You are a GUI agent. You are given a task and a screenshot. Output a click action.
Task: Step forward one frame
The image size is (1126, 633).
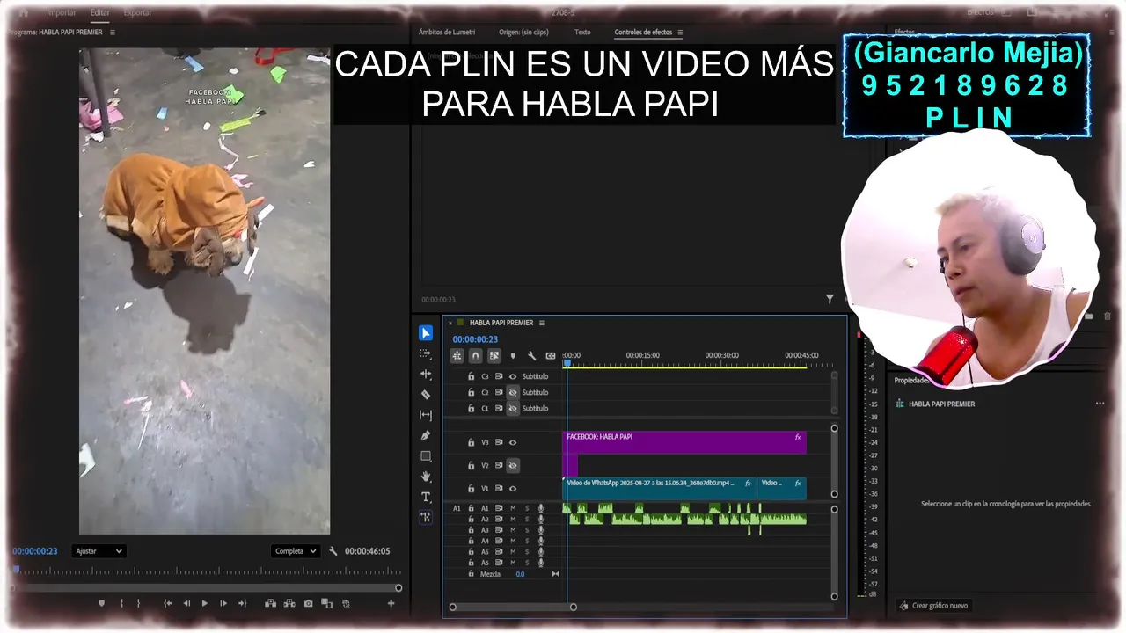[223, 603]
